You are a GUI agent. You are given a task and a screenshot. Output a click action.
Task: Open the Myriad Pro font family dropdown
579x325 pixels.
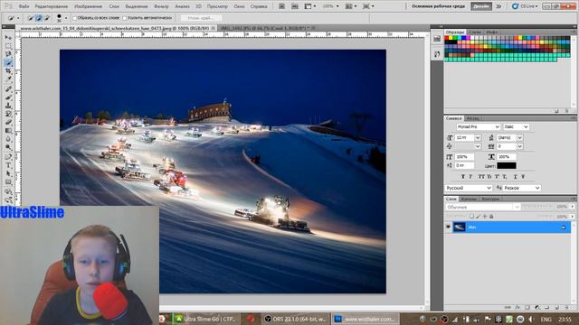pos(478,126)
